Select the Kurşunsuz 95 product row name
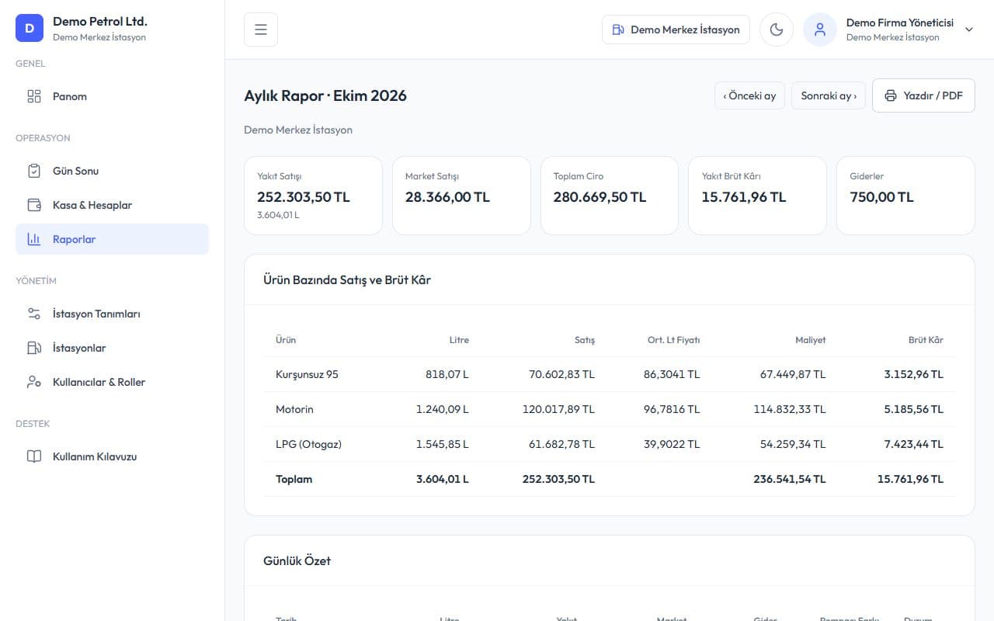Screen dimensions: 994x621 click(307, 374)
